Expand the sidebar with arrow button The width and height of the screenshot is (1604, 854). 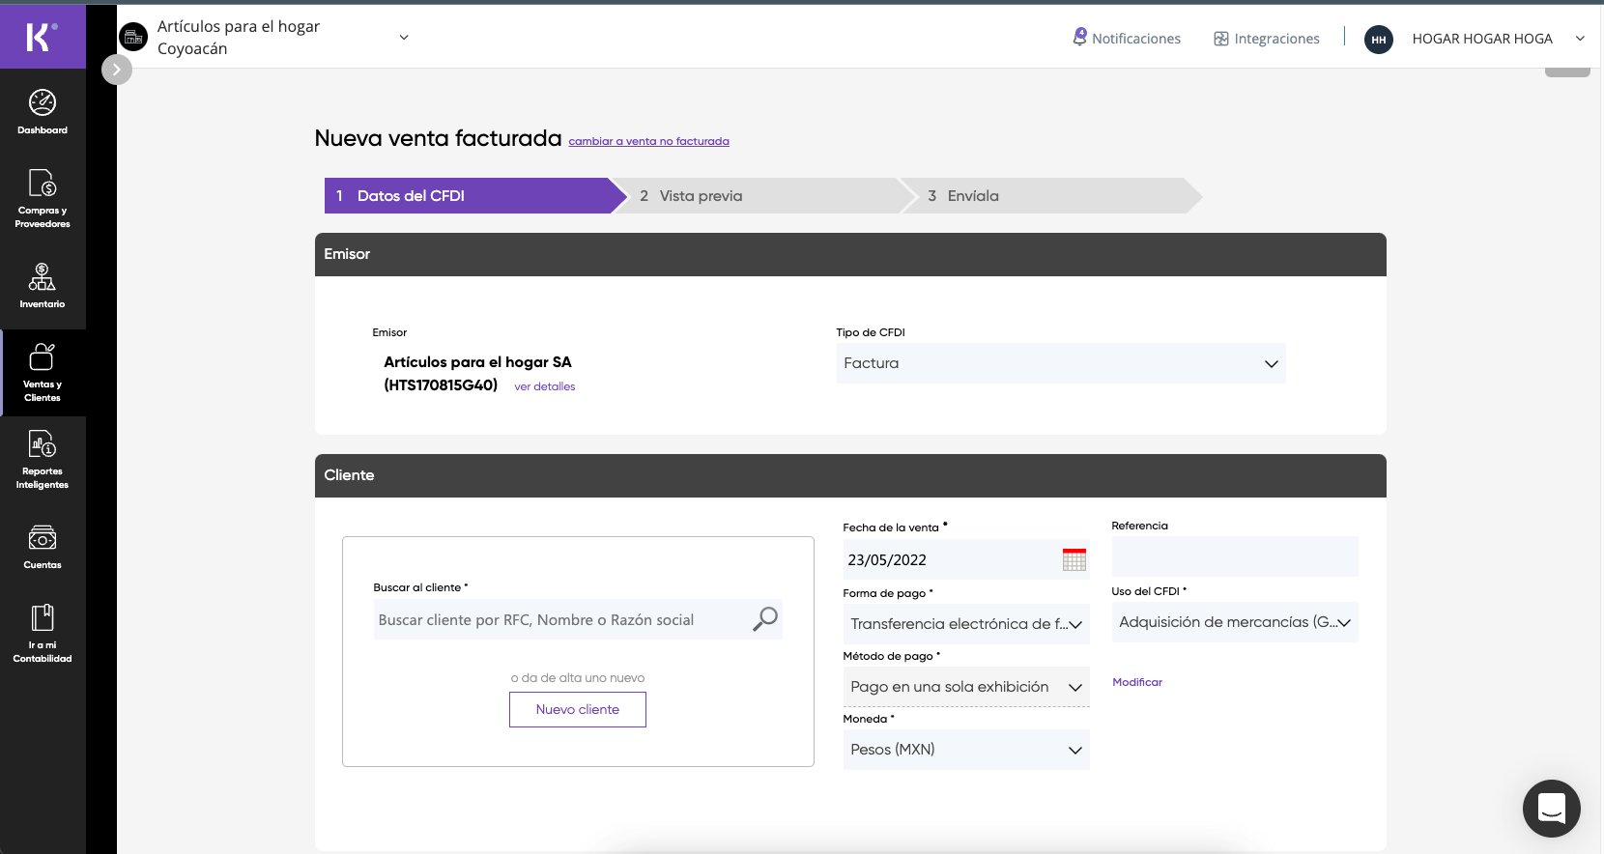(x=117, y=70)
